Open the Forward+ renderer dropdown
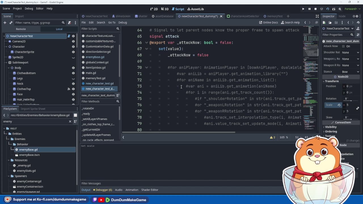 (x=353, y=9)
